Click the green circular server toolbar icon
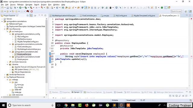Image resolution: width=193 pixels, height=108 pixels. 162,8
